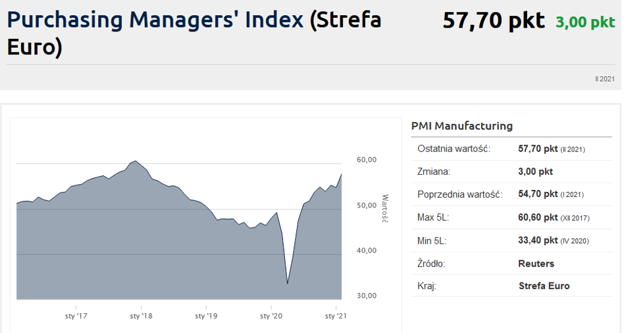The height and width of the screenshot is (333, 624).
Task: Click the sty '20 x-axis label
Action: 271,316
